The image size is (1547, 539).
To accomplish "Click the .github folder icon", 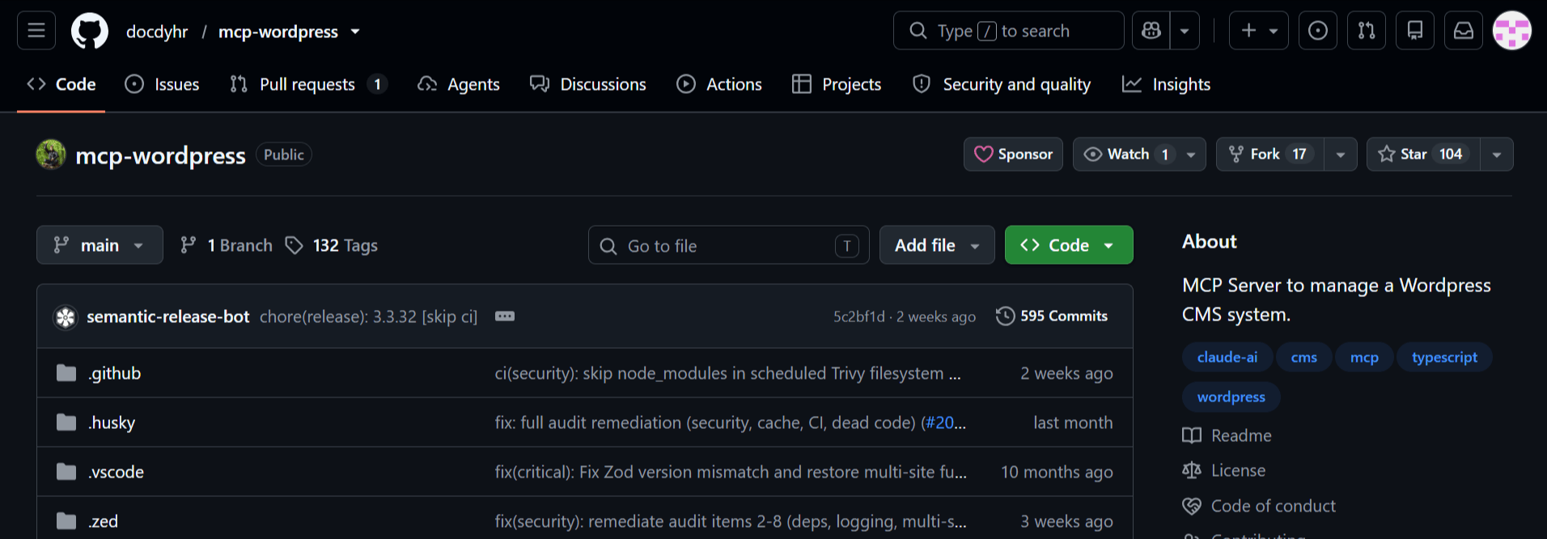I will click(x=66, y=373).
